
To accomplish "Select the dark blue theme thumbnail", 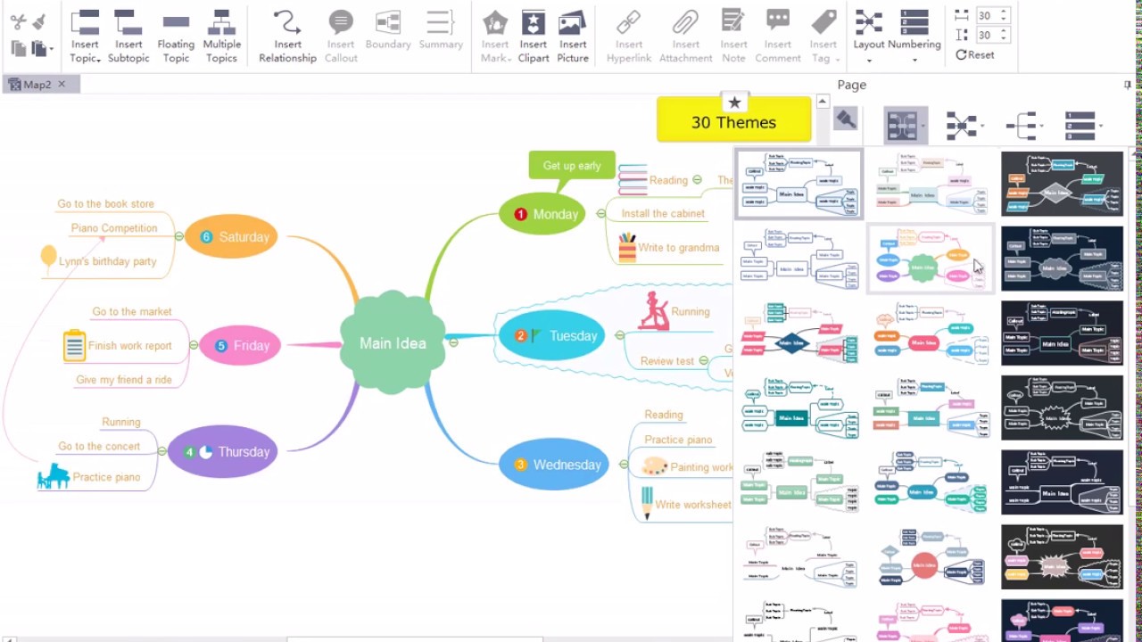I will coord(1062,258).
